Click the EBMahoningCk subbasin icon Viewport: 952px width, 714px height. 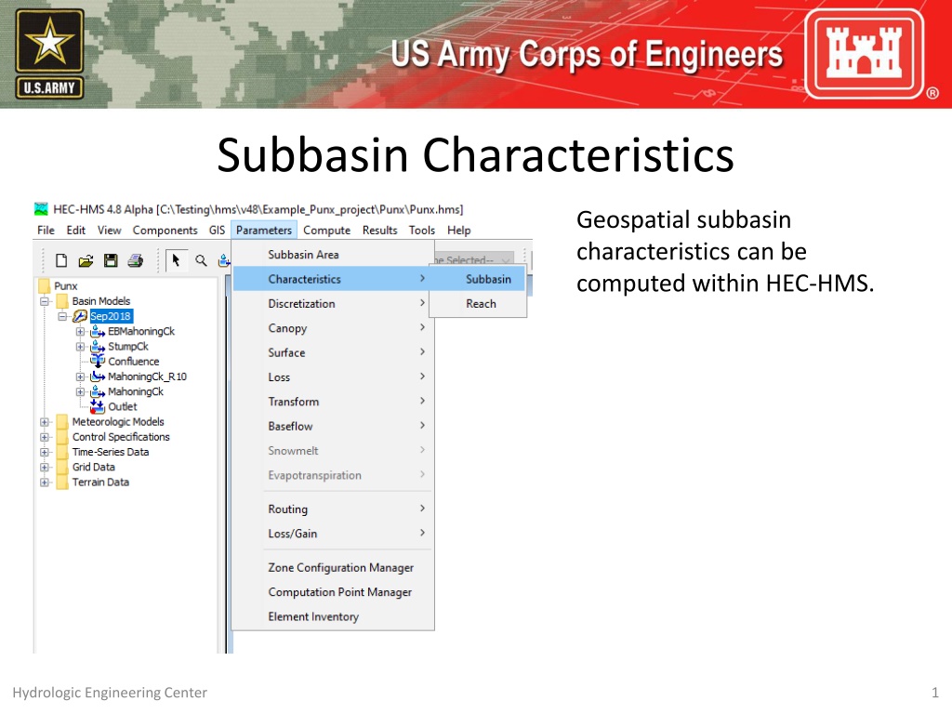pyautogui.click(x=97, y=332)
